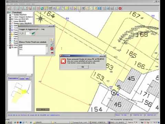Click the overview map thumbnail
Screen dimensions: 165x124
click(x=20, y=96)
